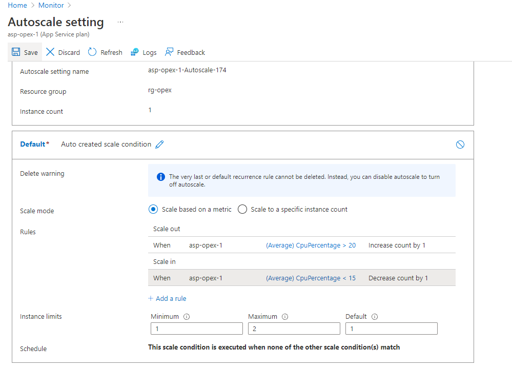Click the Discard button label

click(69, 53)
